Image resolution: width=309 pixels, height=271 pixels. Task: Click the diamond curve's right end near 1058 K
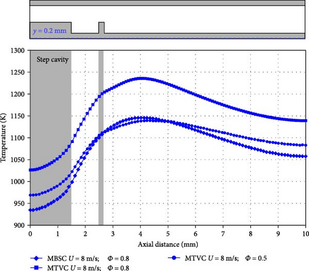point(306,157)
